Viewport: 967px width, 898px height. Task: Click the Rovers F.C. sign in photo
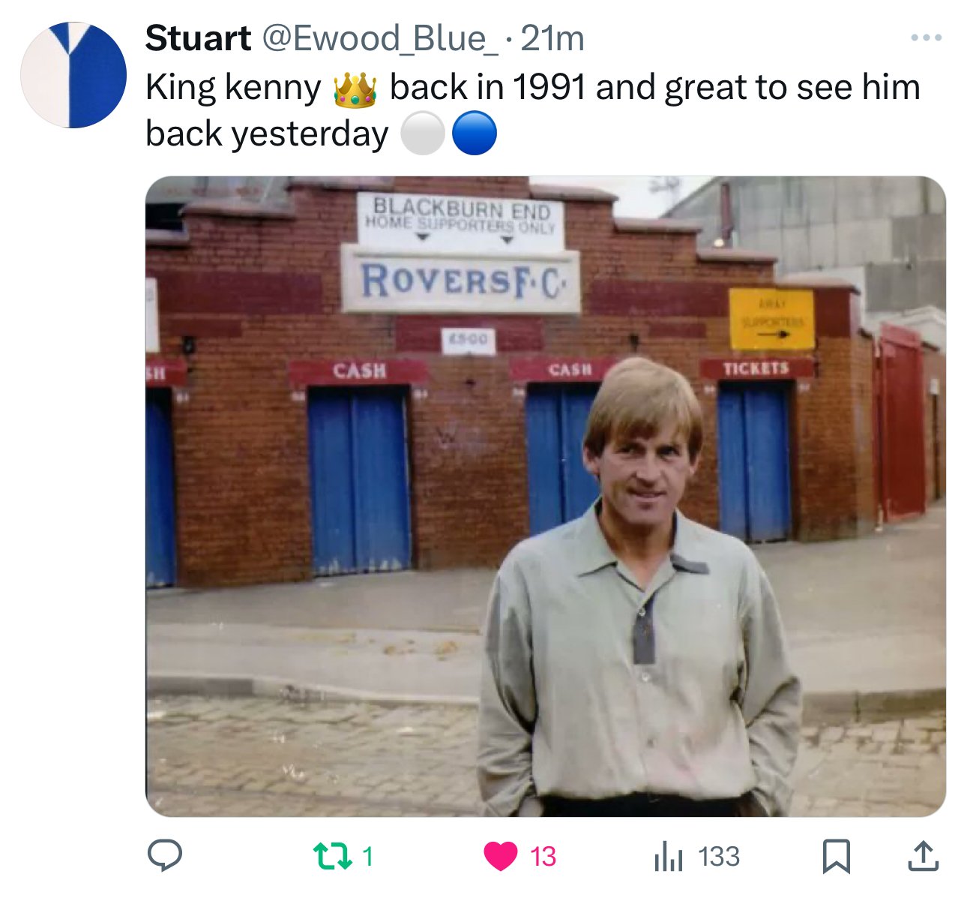point(461,279)
